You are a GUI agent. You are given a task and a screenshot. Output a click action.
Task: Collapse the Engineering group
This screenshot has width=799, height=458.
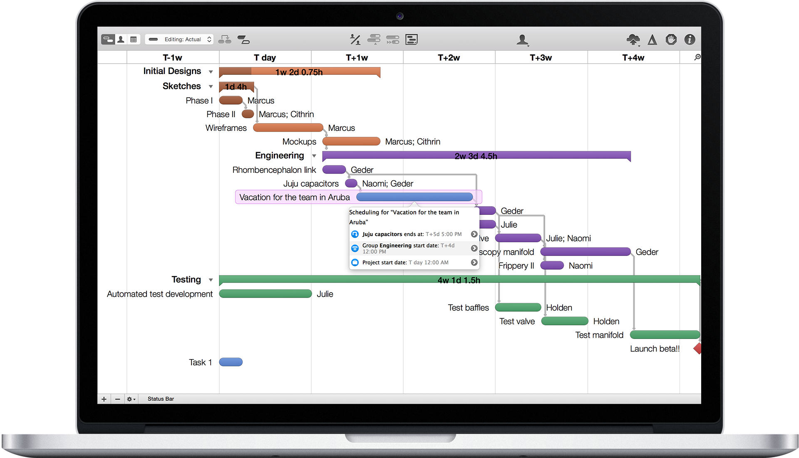point(314,156)
